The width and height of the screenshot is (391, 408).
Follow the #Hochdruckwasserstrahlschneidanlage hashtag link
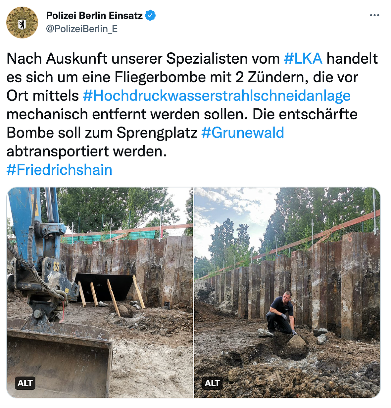pos(217,96)
